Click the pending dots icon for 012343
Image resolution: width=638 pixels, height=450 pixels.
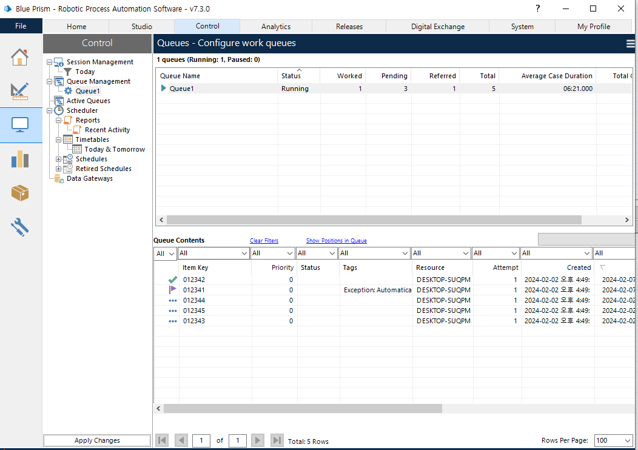pos(172,321)
